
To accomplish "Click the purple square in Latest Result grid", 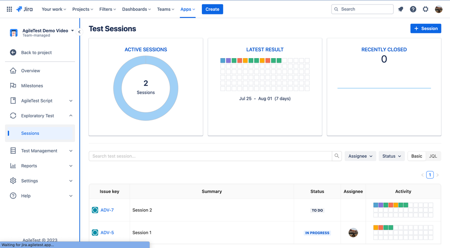I will [228, 60].
